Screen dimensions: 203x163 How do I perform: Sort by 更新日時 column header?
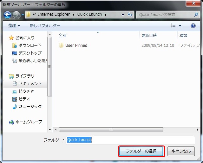point(149,35)
